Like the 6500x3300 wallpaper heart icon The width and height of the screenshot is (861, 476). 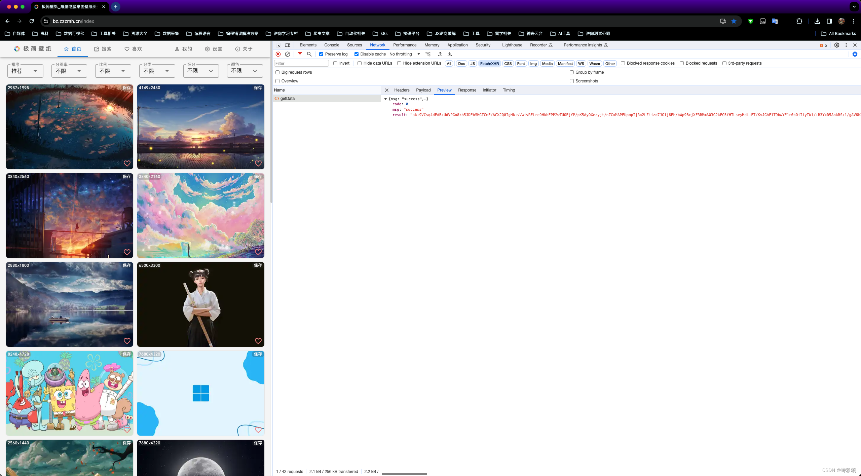click(258, 341)
